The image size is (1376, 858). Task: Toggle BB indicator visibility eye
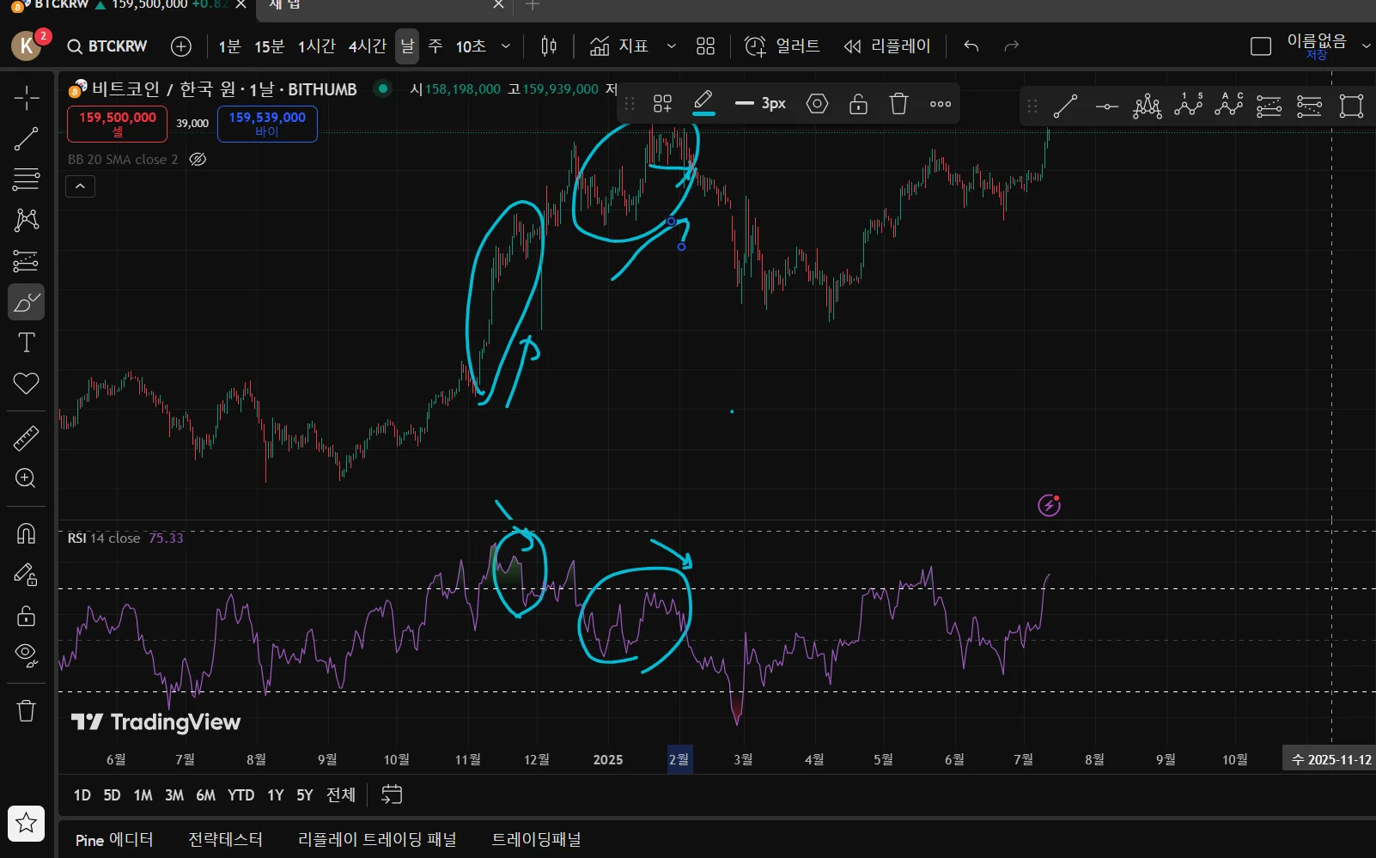(198, 160)
